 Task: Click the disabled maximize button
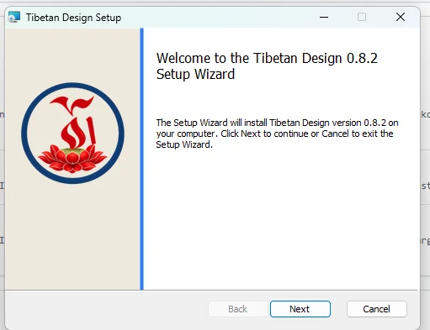pos(362,17)
